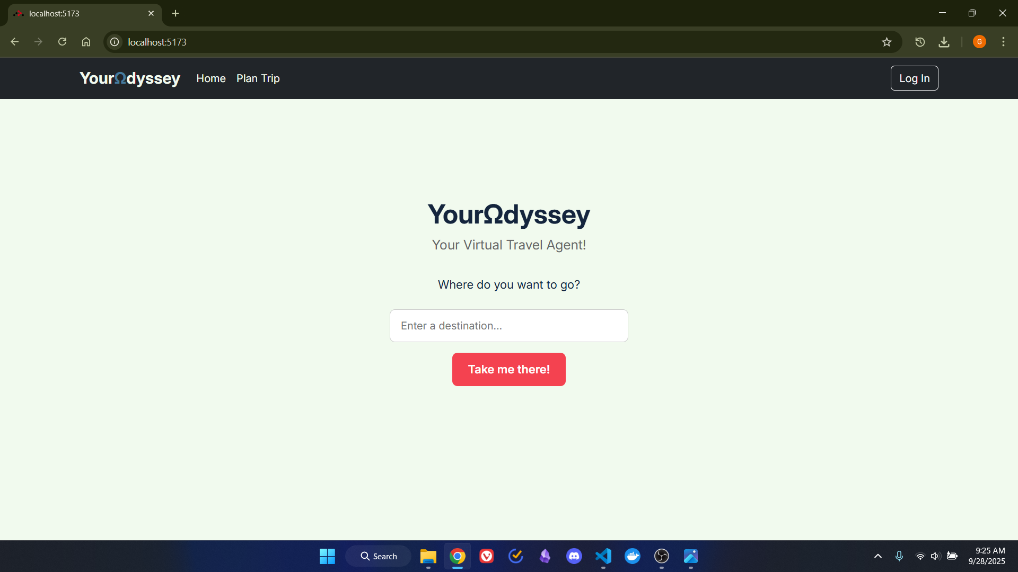Open Visual Studio Code from taskbar
The image size is (1018, 572).
pos(603,556)
